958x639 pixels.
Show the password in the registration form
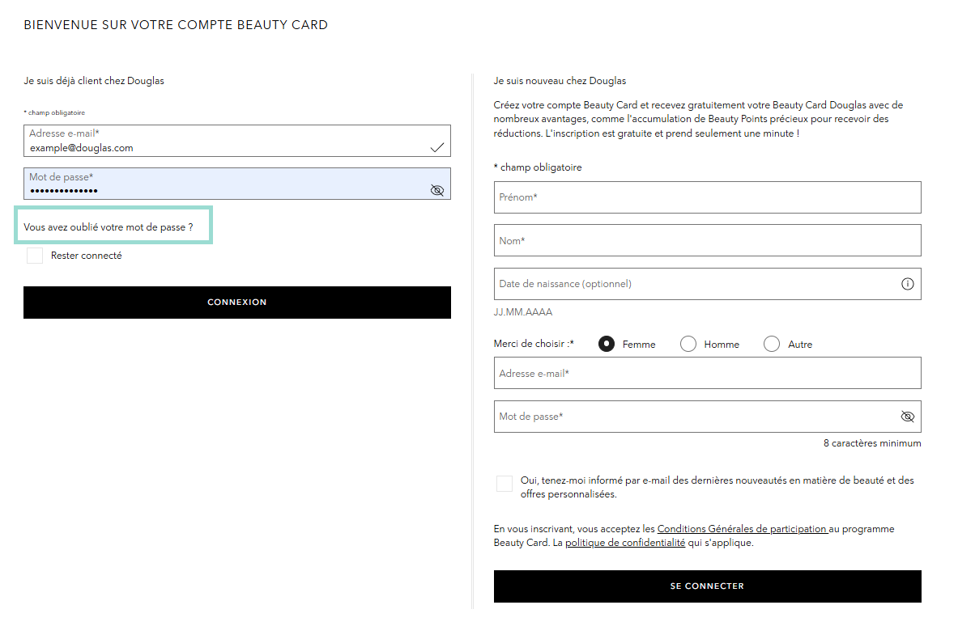point(907,416)
